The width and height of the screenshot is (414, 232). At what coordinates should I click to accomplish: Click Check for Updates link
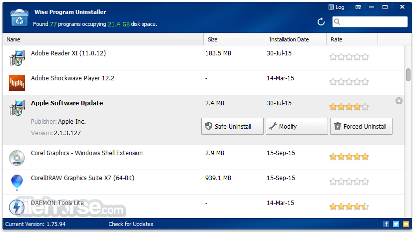click(131, 224)
